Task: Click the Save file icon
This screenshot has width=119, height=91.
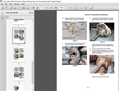Action: click(19, 8)
